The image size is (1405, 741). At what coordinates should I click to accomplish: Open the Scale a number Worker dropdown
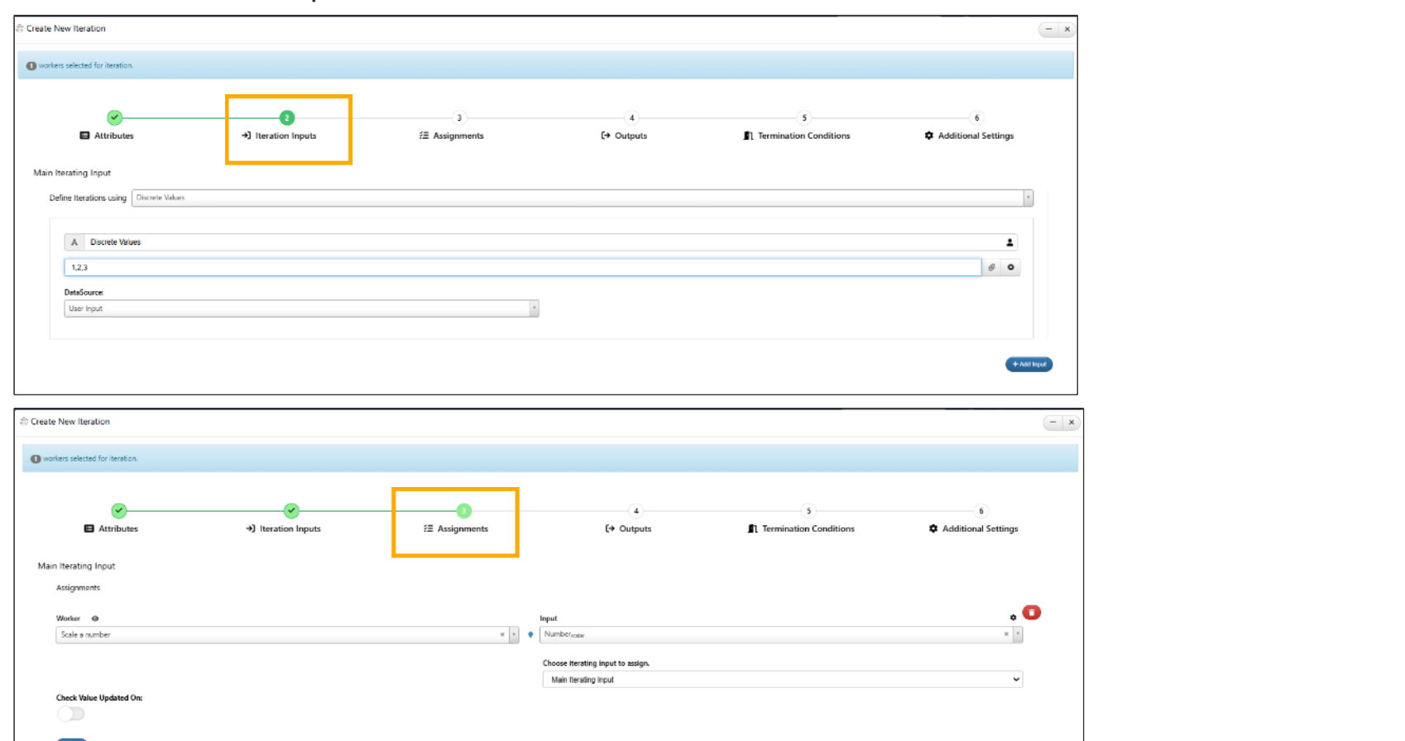coord(514,635)
